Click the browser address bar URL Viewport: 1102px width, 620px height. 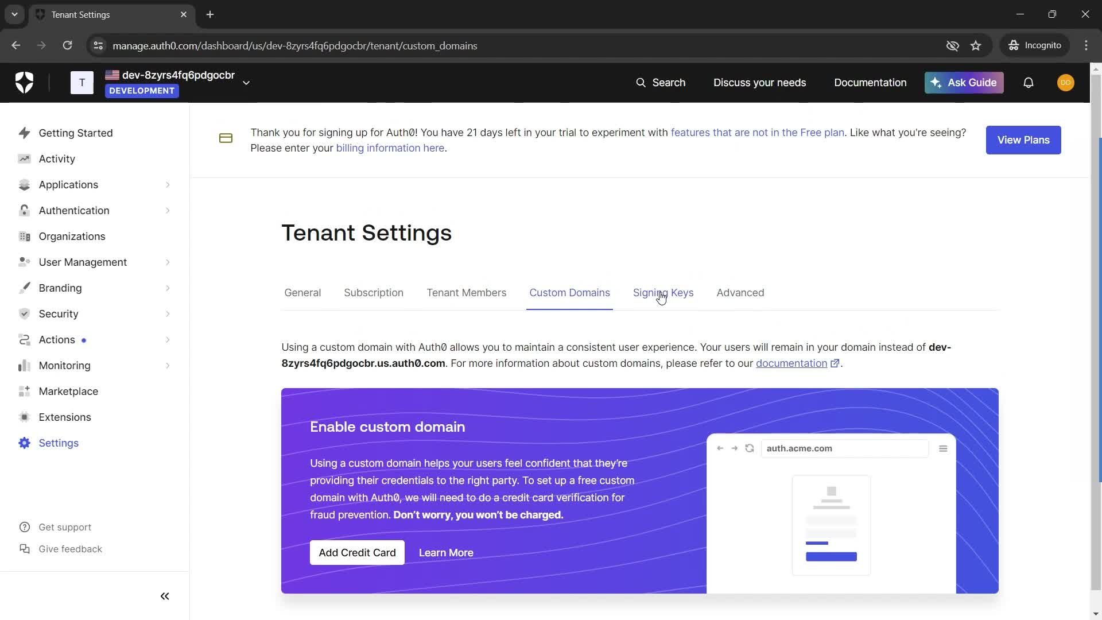[x=294, y=46]
